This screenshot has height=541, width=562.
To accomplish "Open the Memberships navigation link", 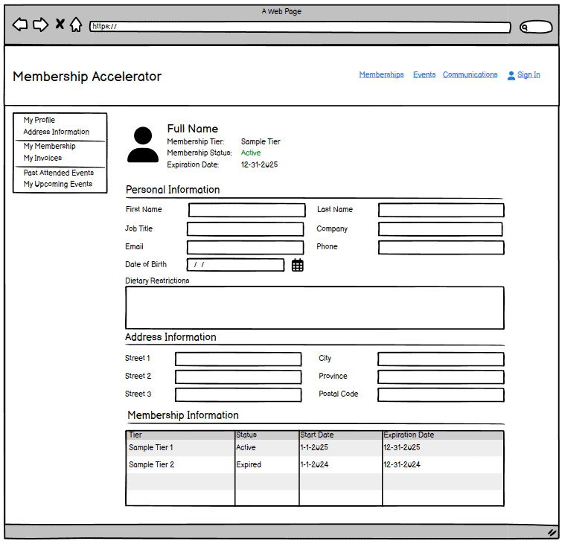I will (x=381, y=74).
